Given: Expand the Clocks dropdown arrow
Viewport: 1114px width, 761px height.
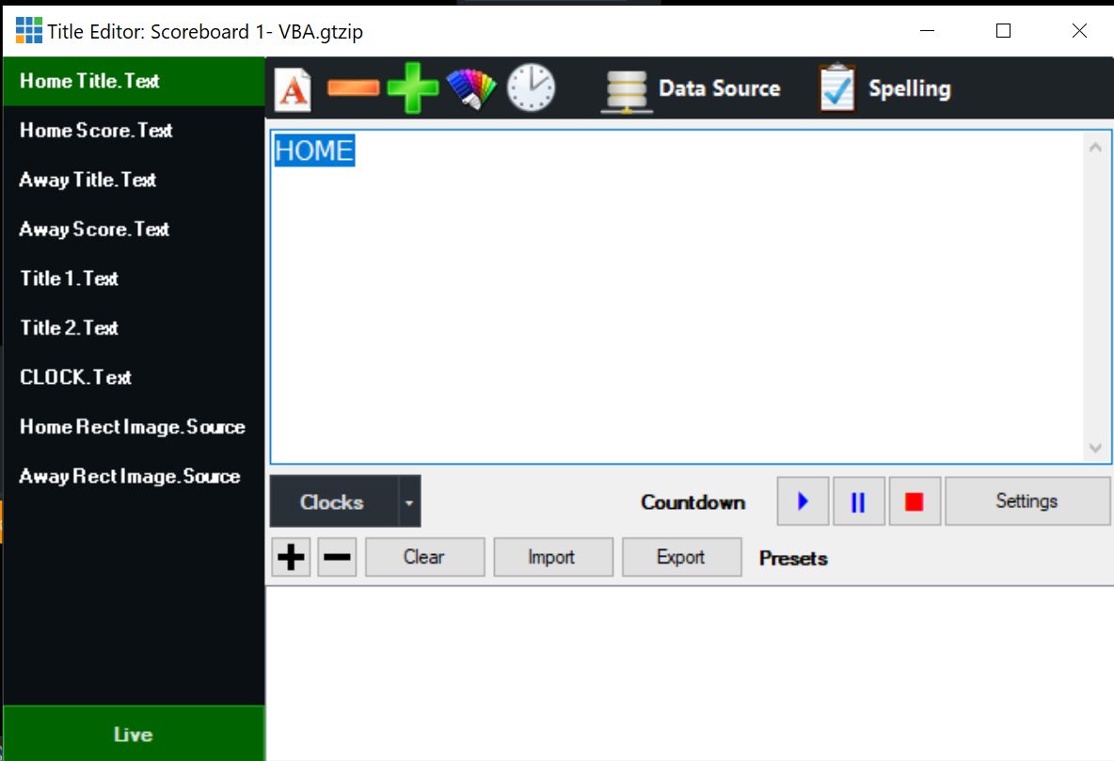Looking at the screenshot, I should pos(409,501).
